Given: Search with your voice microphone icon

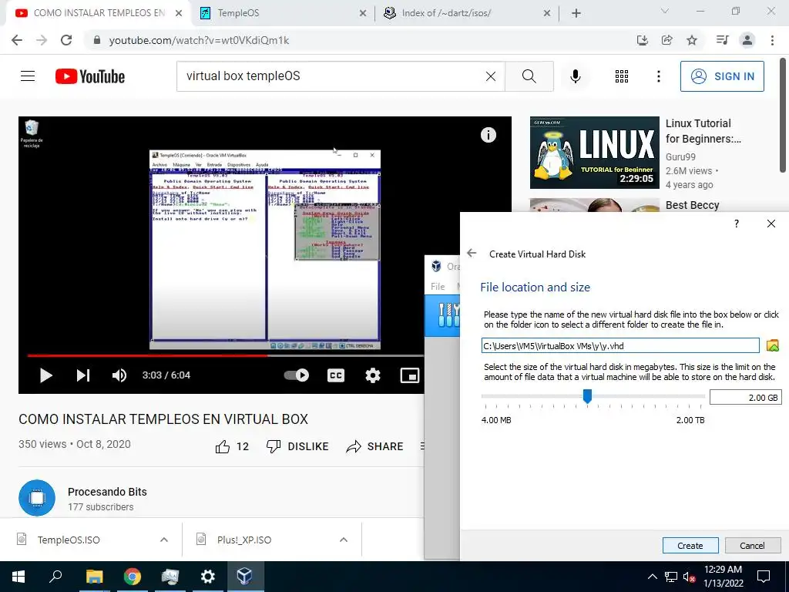Looking at the screenshot, I should (x=576, y=76).
